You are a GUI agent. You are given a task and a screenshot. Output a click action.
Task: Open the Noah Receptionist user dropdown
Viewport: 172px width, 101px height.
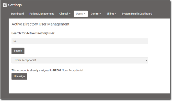click(x=80, y=60)
